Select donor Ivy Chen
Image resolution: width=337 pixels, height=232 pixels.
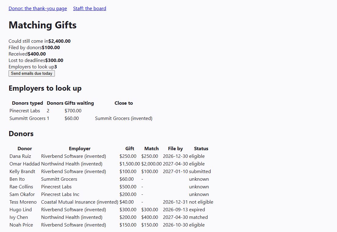click(x=19, y=217)
